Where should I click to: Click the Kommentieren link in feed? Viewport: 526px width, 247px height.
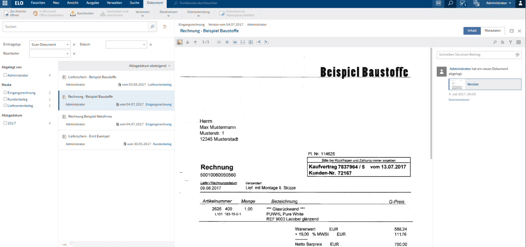(459, 99)
